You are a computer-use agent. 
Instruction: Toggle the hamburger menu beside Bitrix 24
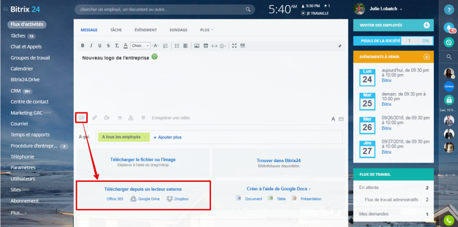point(5,9)
